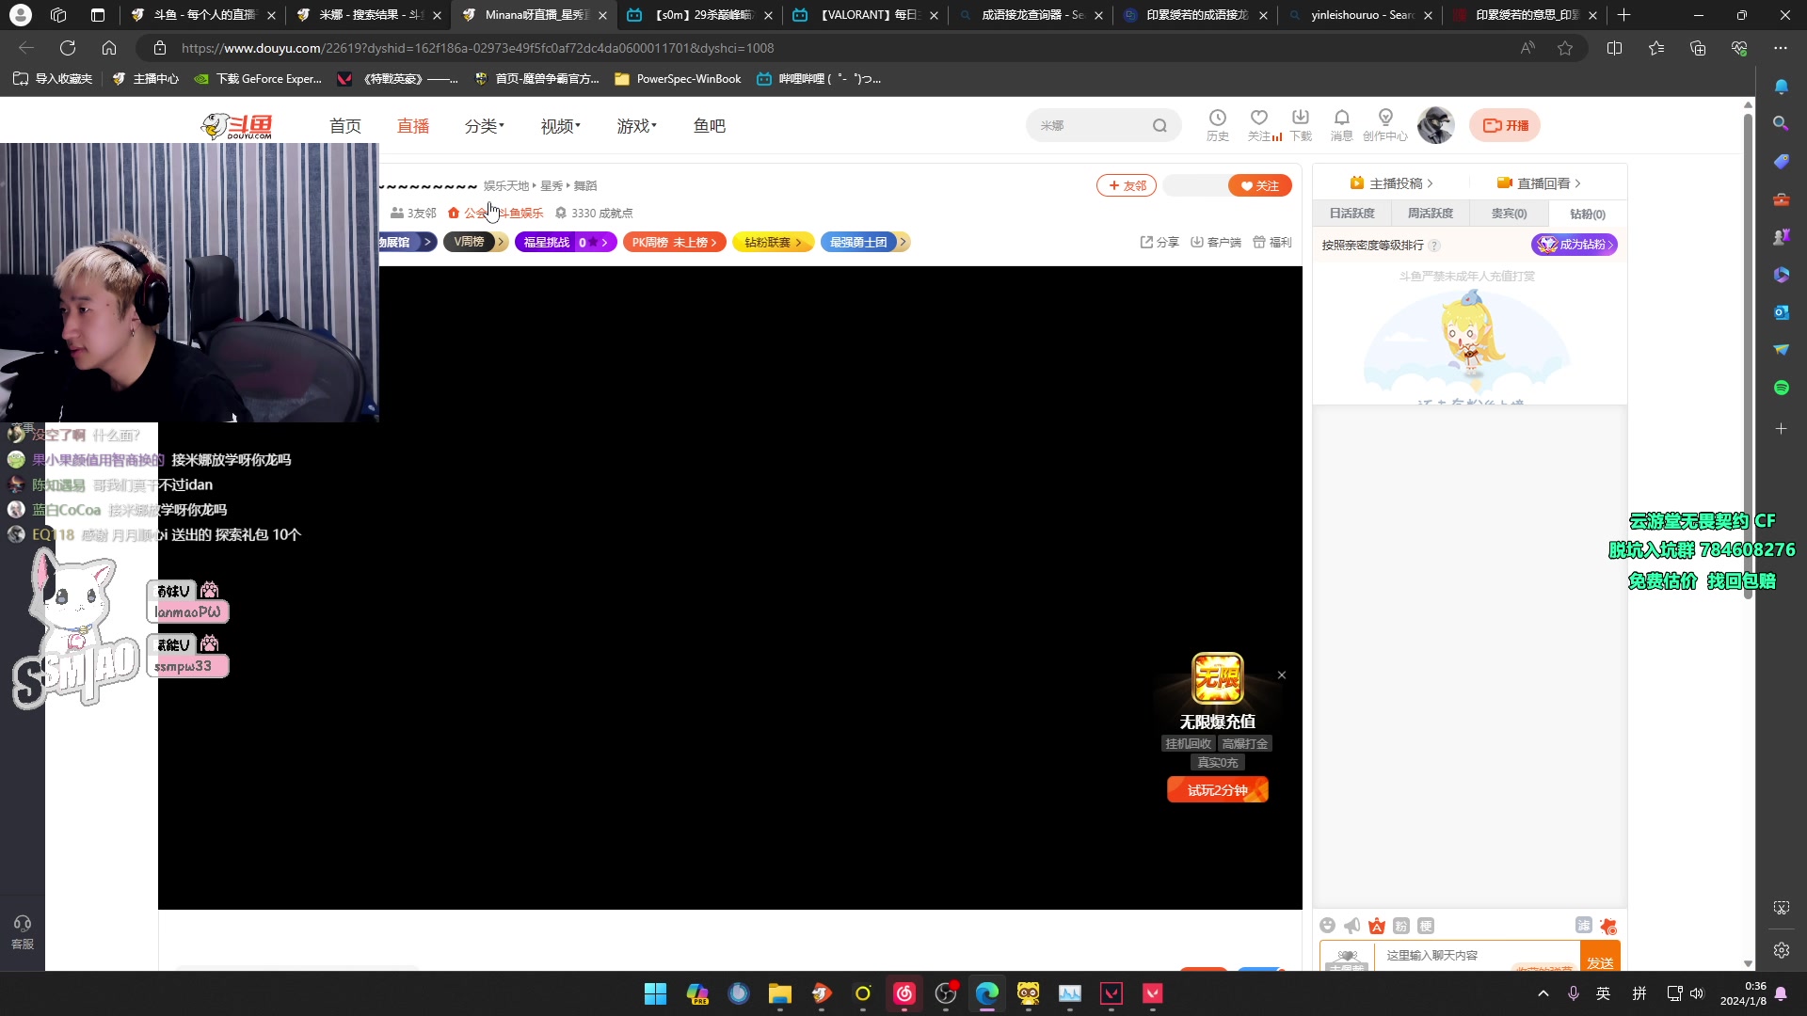
Task: Switch to the 贵宾(0) tab
Action: [1509, 214]
